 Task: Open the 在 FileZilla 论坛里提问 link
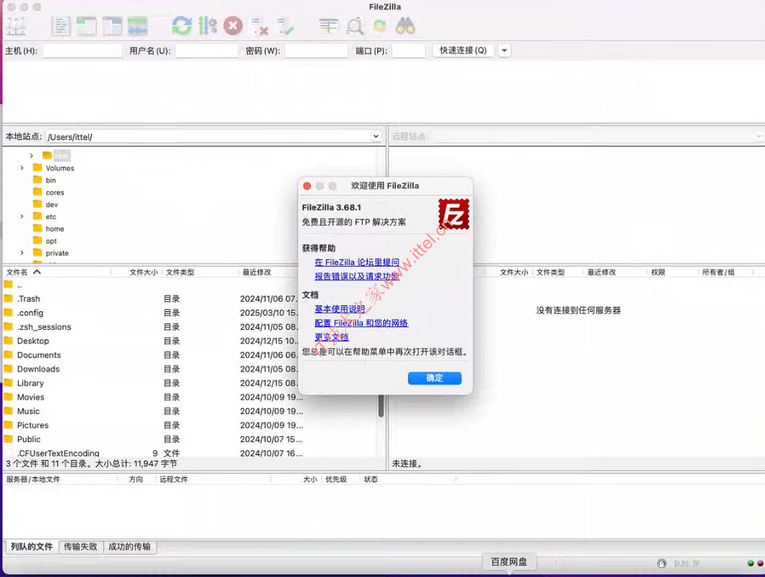(x=357, y=262)
